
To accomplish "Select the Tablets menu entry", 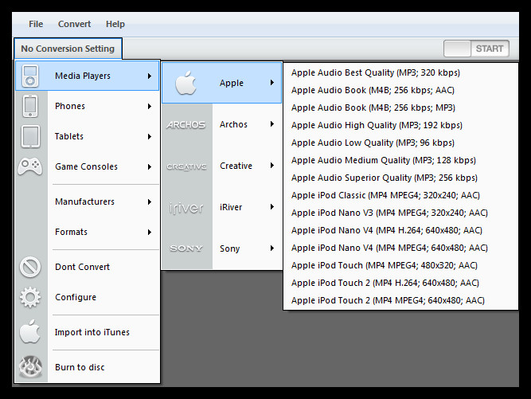I will (87, 136).
